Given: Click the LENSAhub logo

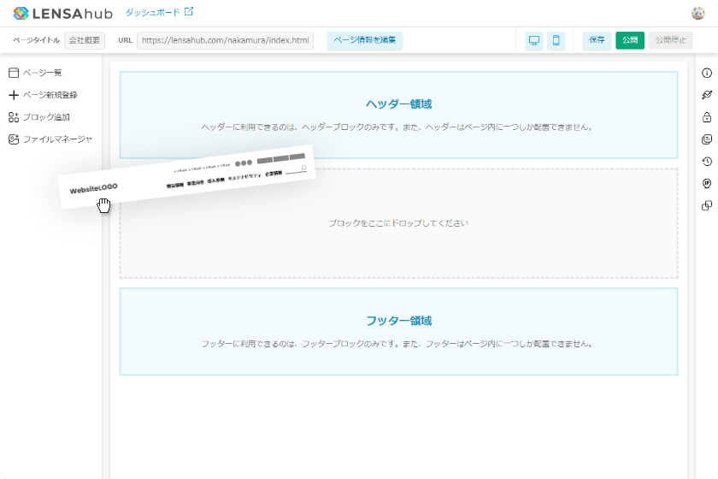Looking at the screenshot, I should pyautogui.click(x=62, y=14).
